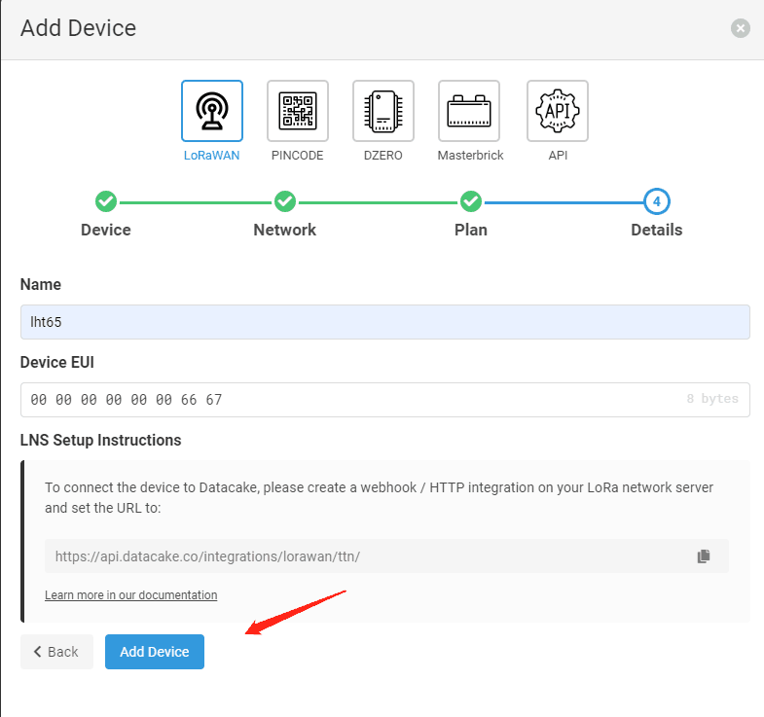Image resolution: width=764 pixels, height=717 pixels.
Task: Click the Datacake integration URL text
Action: coord(207,556)
